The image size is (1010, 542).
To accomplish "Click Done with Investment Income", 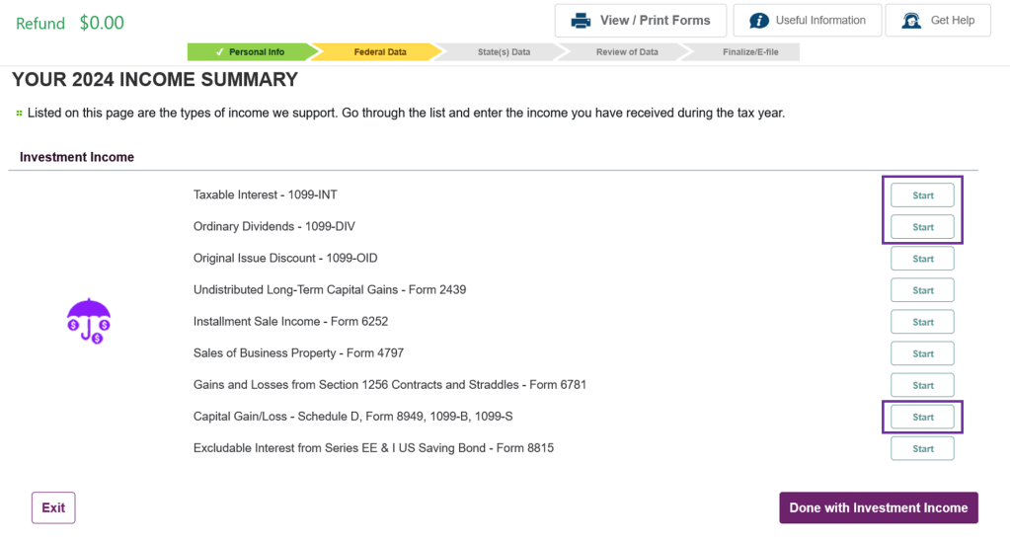I will pyautogui.click(x=878, y=507).
